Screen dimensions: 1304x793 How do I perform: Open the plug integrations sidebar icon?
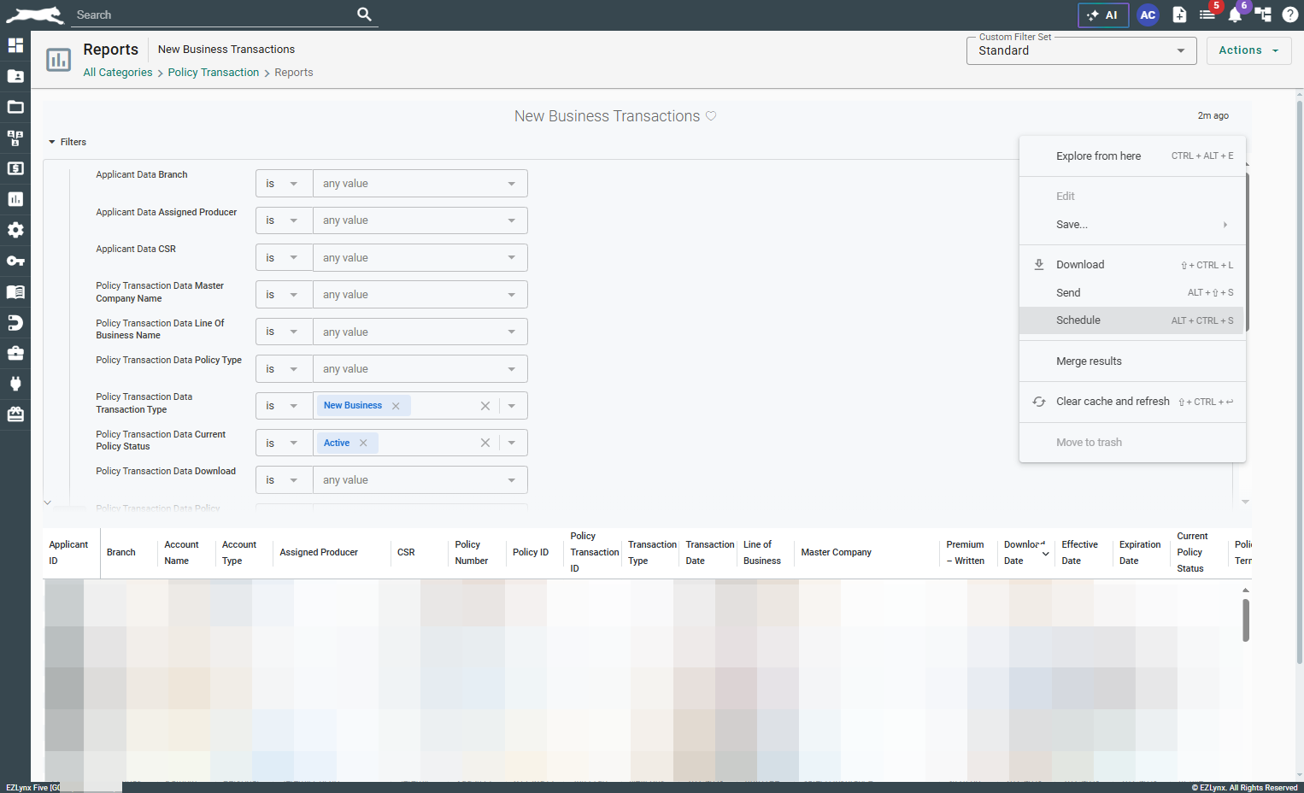point(15,384)
